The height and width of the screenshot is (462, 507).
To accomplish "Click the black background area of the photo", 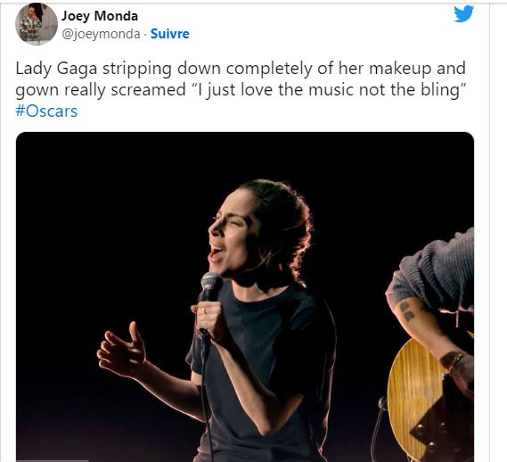I will pos(97,210).
